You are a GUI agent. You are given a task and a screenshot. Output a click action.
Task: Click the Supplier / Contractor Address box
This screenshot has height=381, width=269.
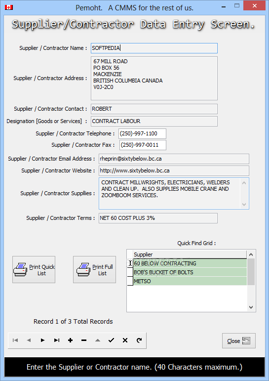(154, 78)
